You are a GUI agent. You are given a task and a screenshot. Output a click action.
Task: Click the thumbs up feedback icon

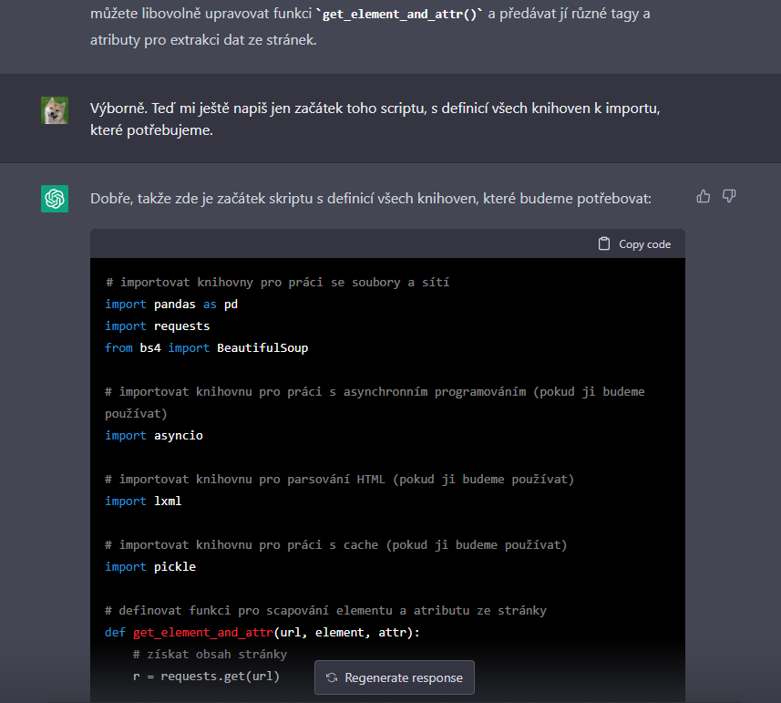703,196
